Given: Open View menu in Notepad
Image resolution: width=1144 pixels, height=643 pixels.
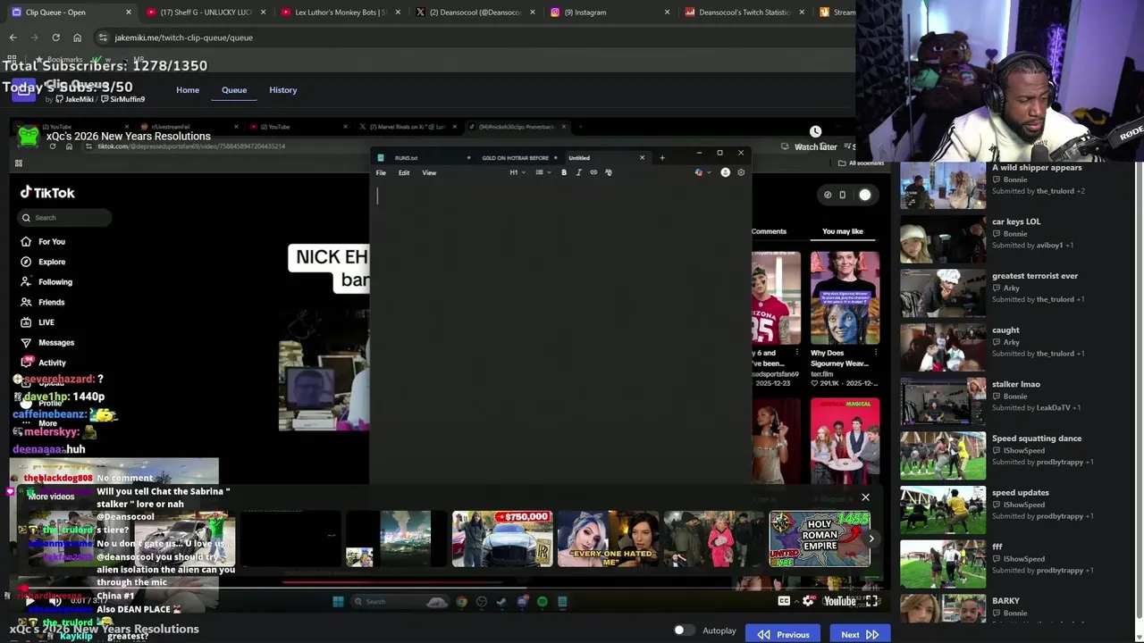Looking at the screenshot, I should click(429, 172).
